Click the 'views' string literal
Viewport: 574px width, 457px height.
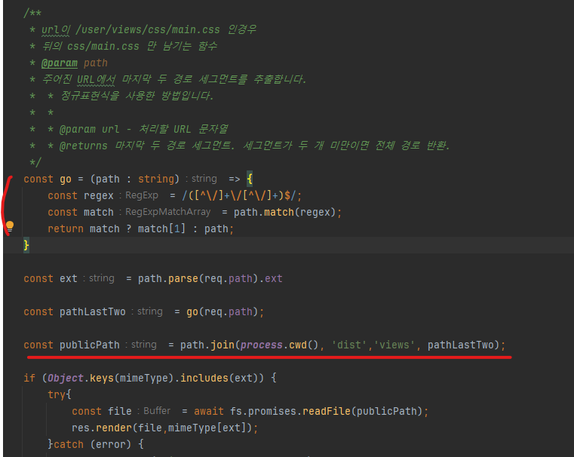(394, 345)
